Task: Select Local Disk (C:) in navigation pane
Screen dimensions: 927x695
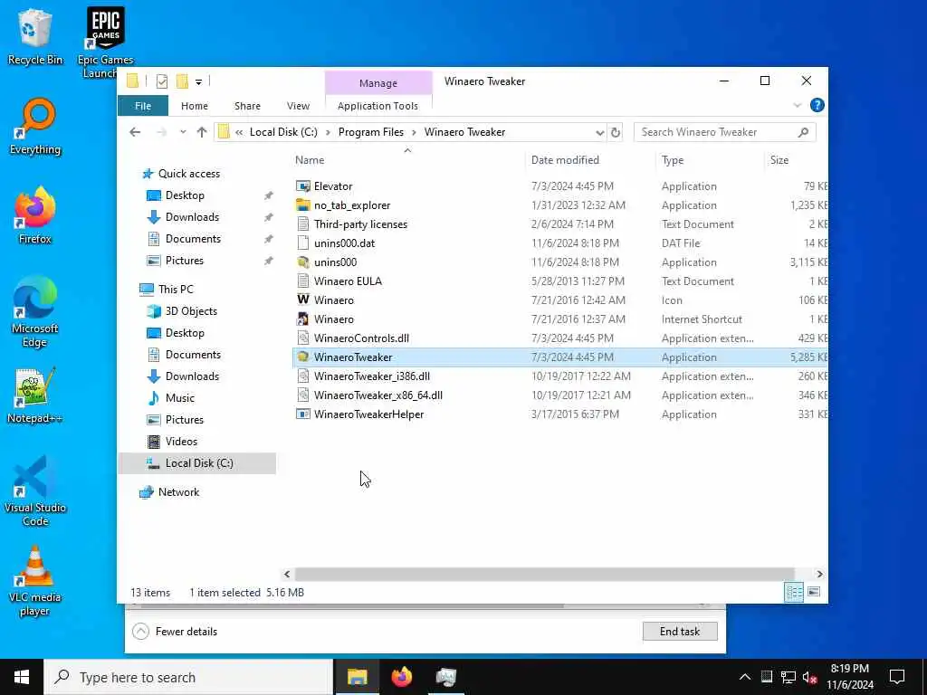Action: pyautogui.click(x=197, y=463)
